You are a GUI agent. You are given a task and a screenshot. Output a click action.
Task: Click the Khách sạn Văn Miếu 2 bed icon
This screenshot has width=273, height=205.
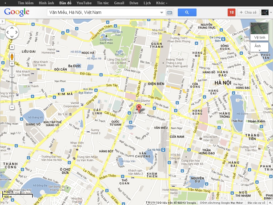click(133, 178)
